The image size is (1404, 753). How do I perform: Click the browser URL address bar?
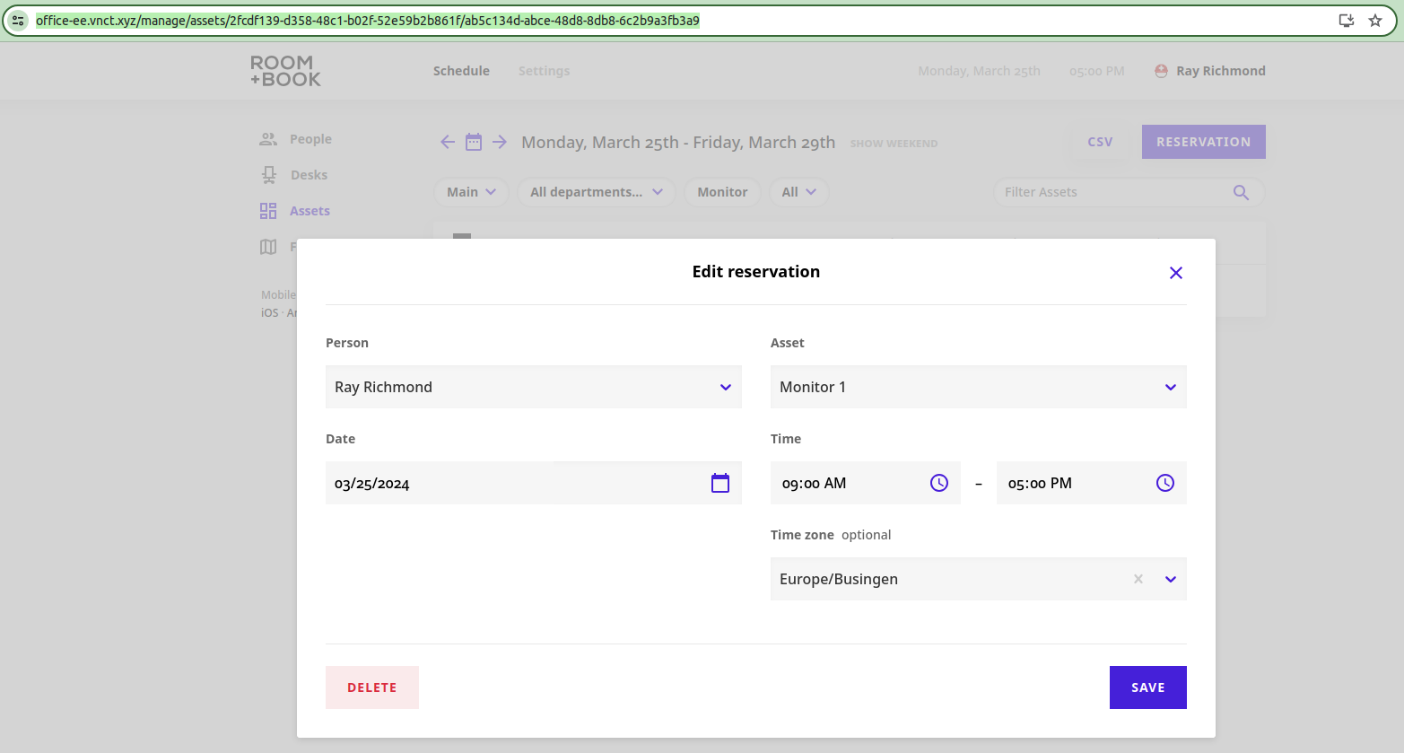(x=682, y=21)
